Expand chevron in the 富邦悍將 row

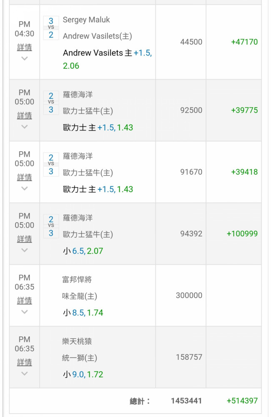(x=25, y=312)
